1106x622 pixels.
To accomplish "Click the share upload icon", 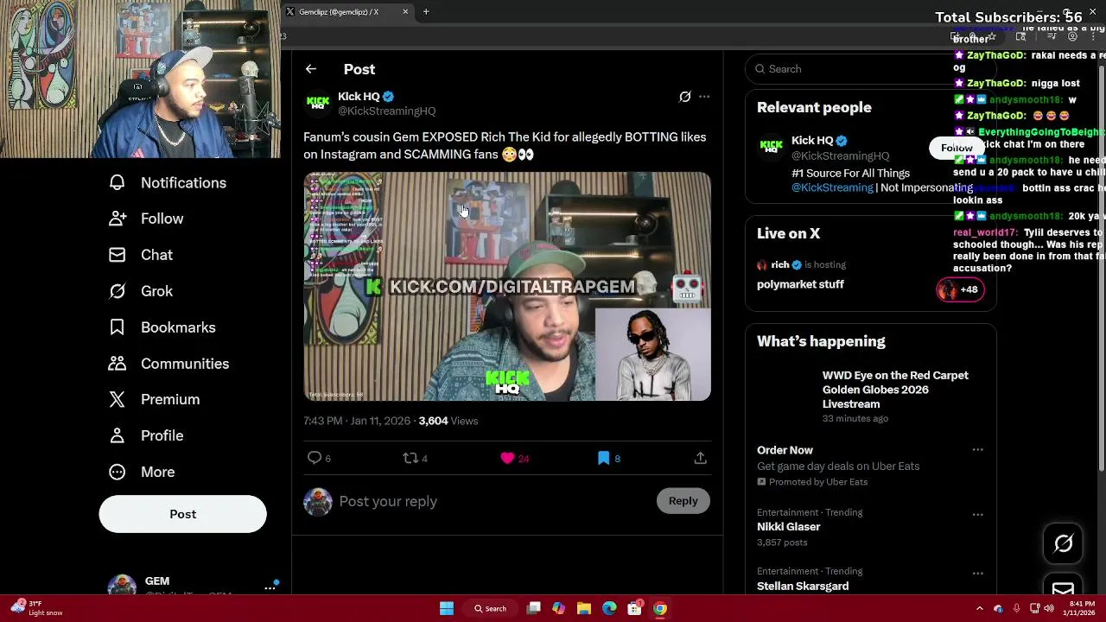I will click(x=700, y=458).
